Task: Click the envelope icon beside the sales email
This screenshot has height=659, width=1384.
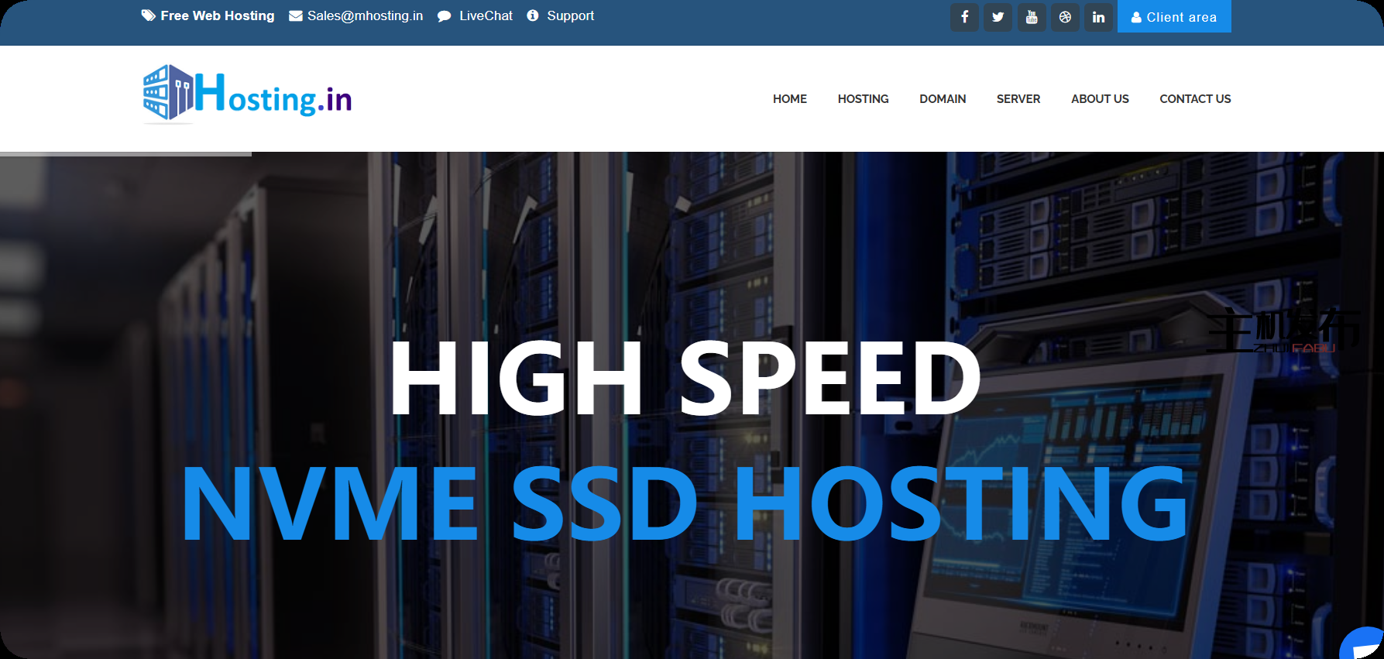Action: click(295, 16)
